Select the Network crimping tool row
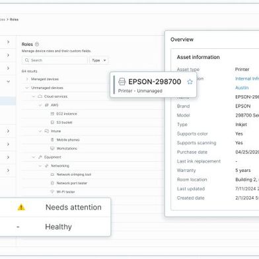 click(x=92, y=174)
